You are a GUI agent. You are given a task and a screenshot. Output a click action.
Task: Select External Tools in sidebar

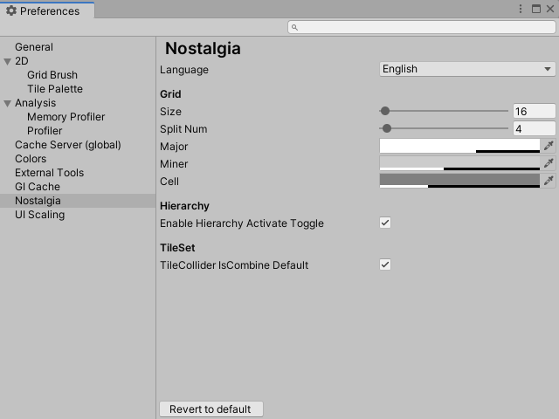[x=49, y=173]
